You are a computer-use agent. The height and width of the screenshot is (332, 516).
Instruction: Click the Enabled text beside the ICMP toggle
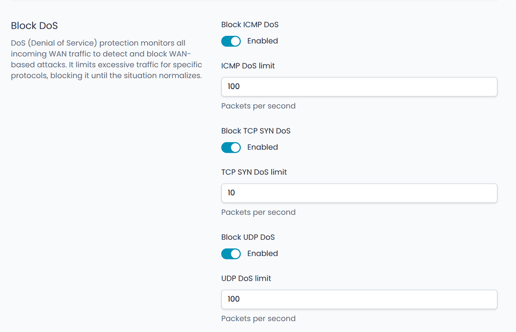262,41
